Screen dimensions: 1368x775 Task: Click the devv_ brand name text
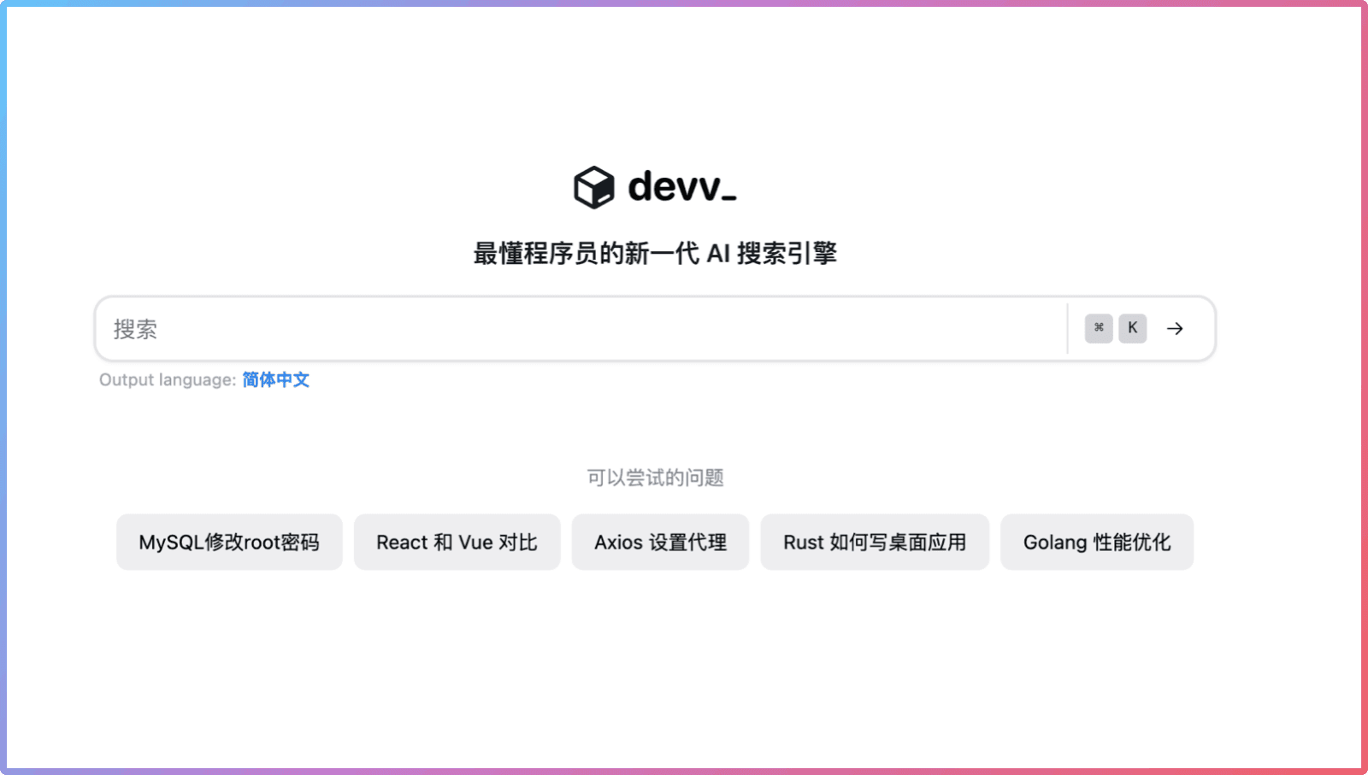[x=682, y=186]
